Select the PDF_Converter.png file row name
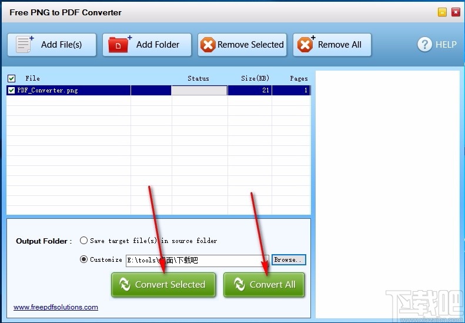The width and height of the screenshot is (465, 323). 48,90
